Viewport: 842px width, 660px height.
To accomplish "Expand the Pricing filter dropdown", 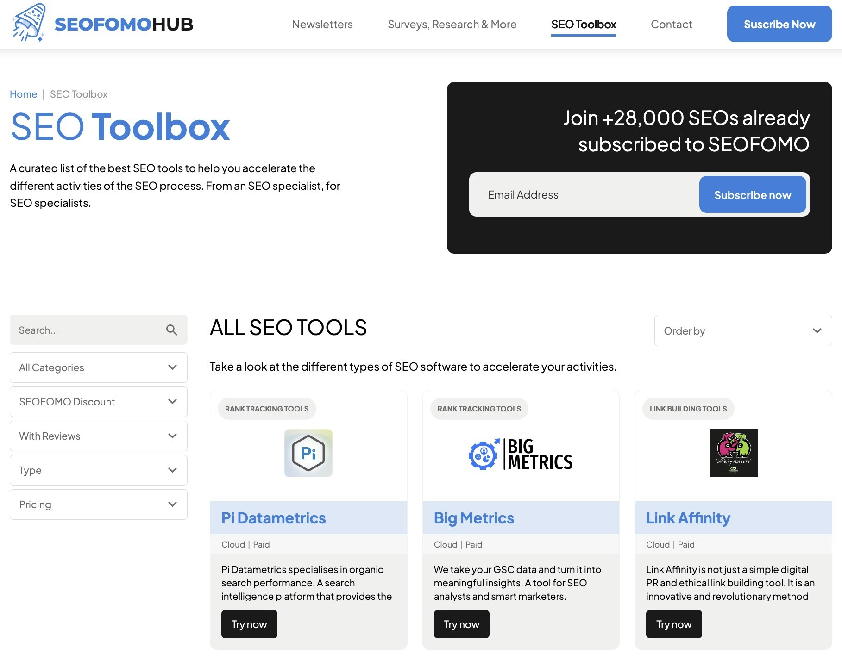I will click(x=99, y=504).
